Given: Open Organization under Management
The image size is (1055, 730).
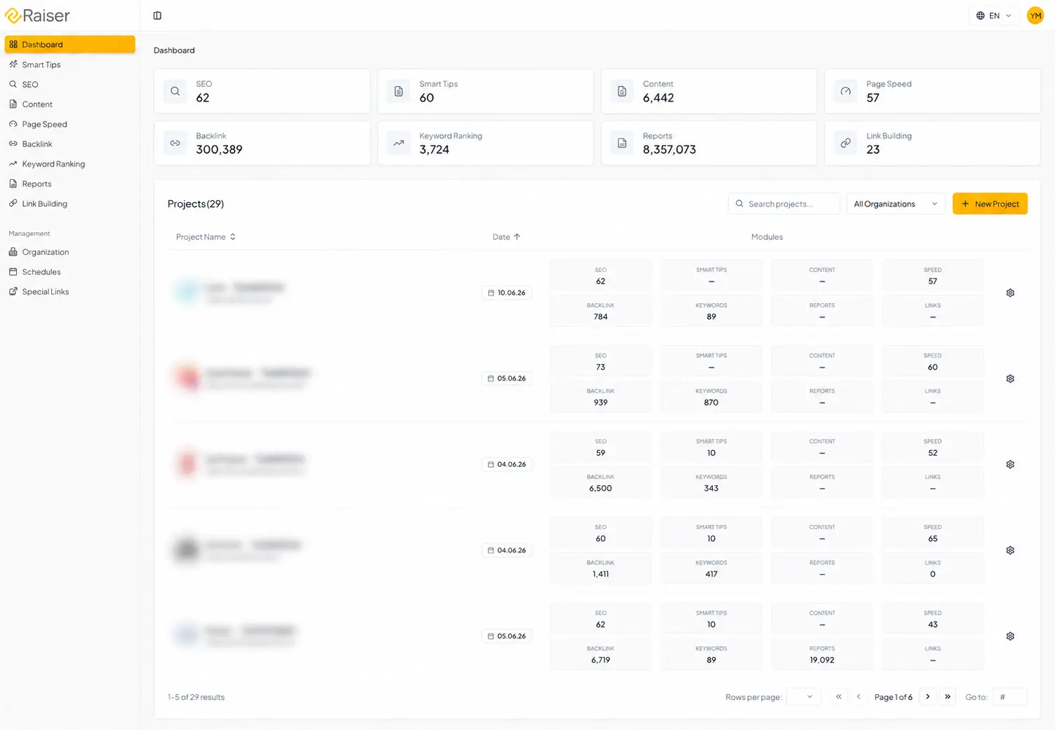Looking at the screenshot, I should pyautogui.click(x=70, y=252).
